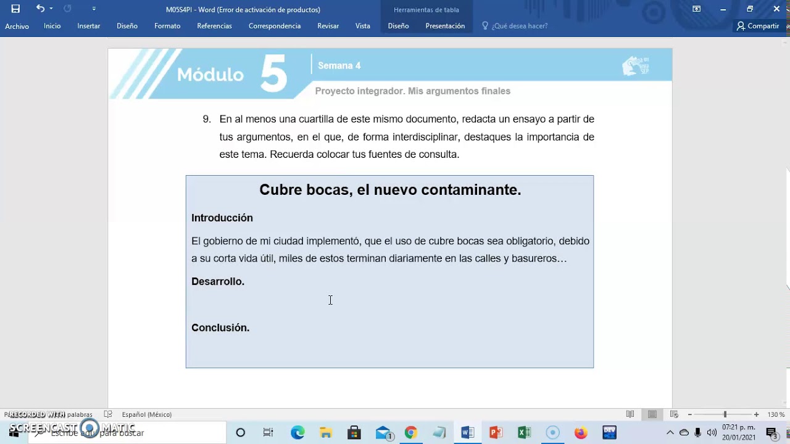
Task: Click the zoom slider handle
Action: pos(725,414)
